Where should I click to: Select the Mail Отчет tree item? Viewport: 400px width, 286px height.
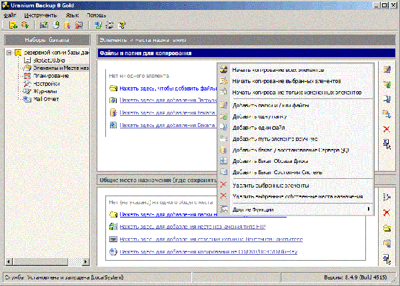click(x=43, y=100)
